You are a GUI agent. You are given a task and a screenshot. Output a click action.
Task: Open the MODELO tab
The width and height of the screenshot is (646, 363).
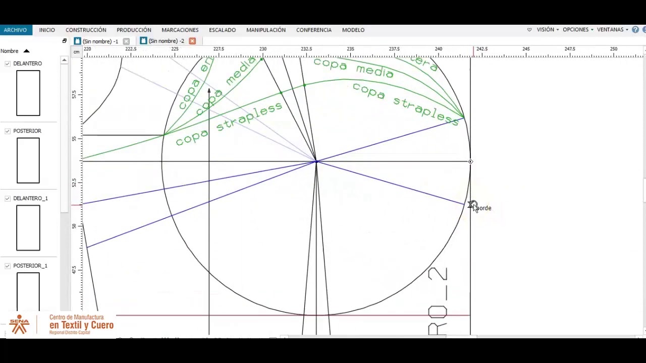click(353, 30)
